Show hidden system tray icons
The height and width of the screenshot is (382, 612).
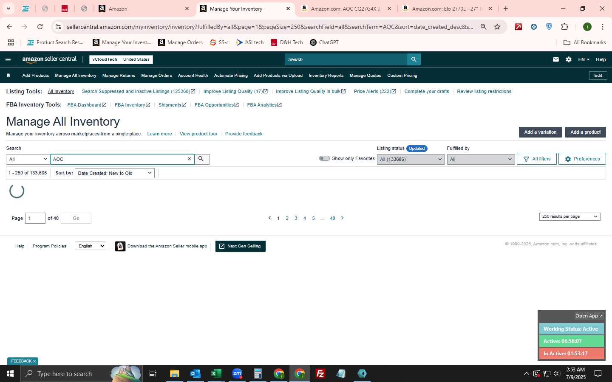click(526, 374)
